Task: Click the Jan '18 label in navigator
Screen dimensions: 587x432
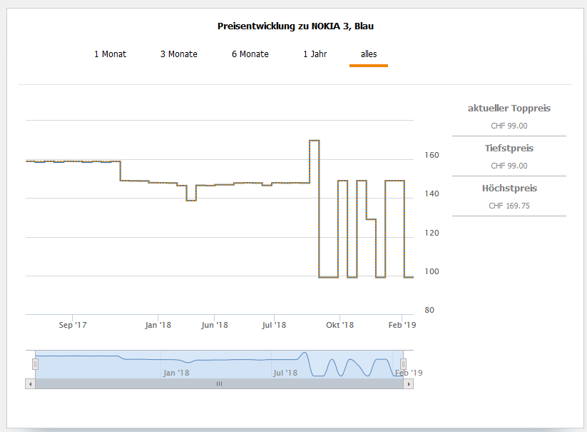Action: 175,373
